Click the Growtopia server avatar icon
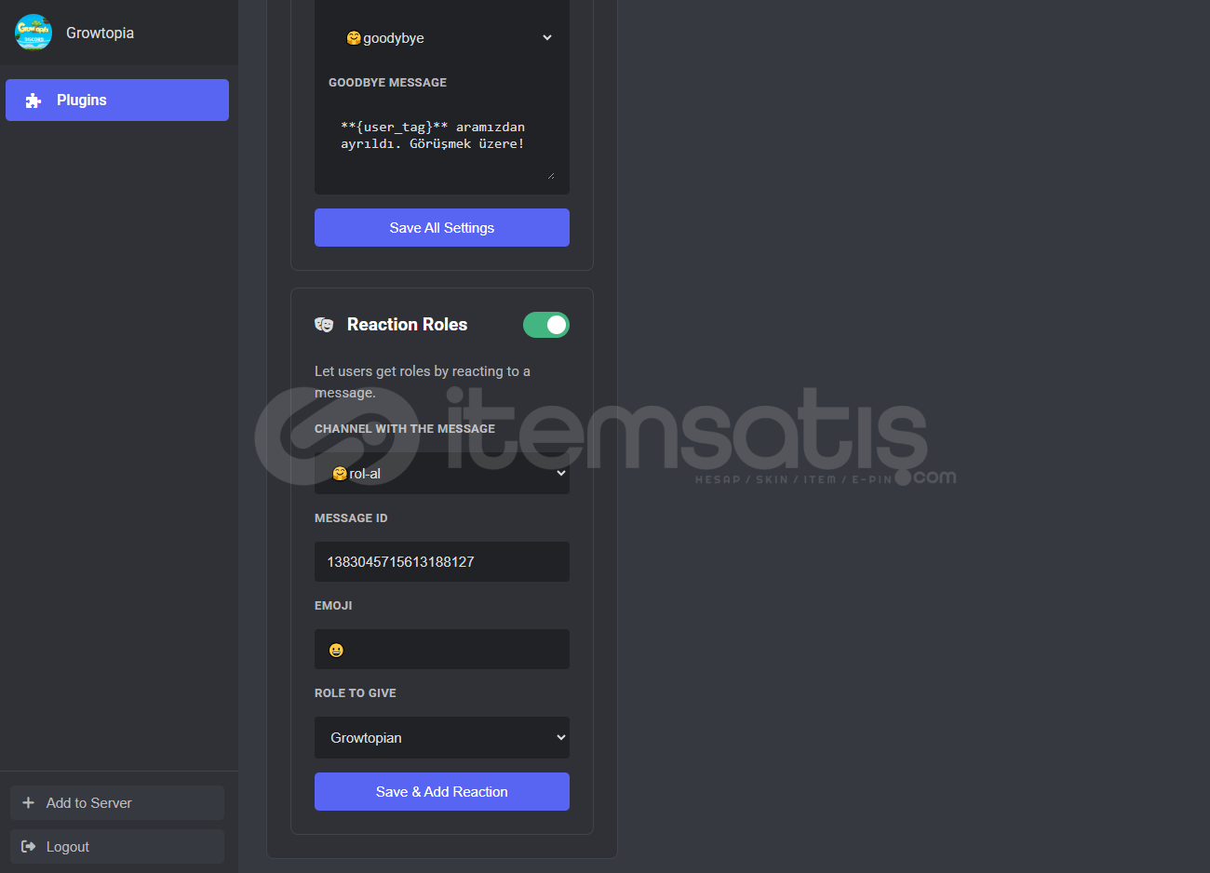The width and height of the screenshot is (1210, 873). coord(34,33)
